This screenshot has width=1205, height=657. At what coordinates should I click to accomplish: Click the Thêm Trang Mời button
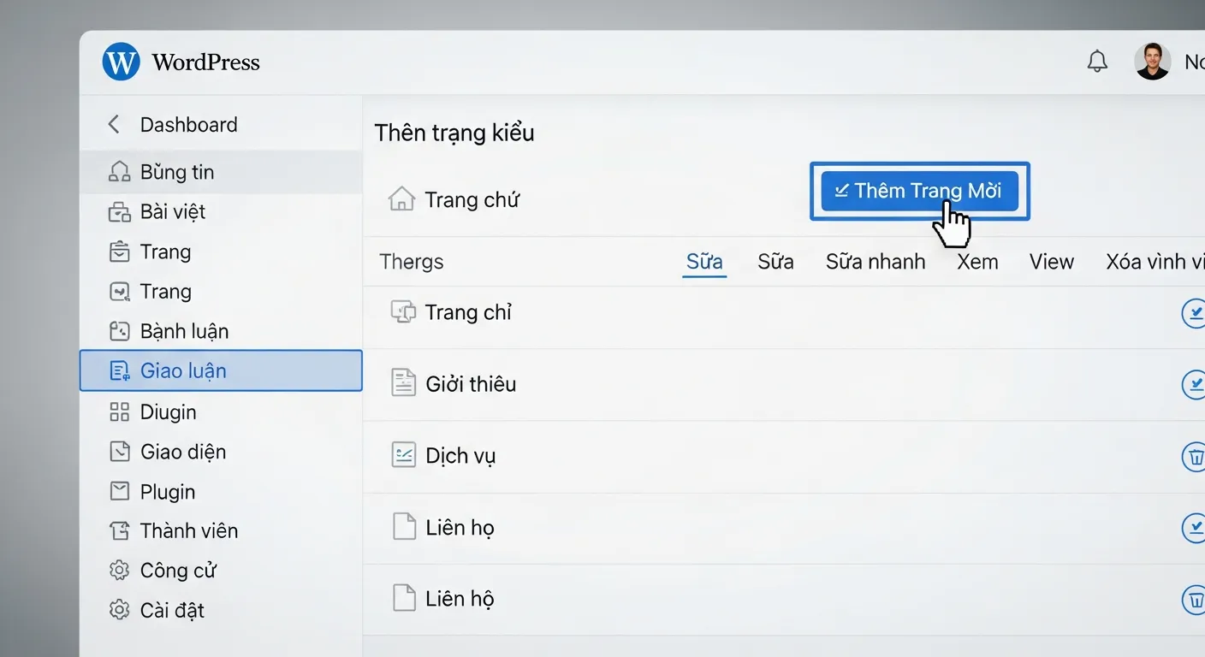point(919,191)
